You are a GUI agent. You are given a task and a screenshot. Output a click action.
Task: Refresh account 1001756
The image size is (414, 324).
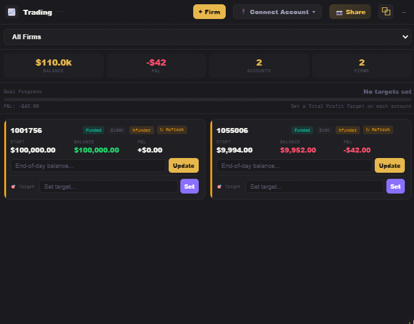[x=172, y=130]
